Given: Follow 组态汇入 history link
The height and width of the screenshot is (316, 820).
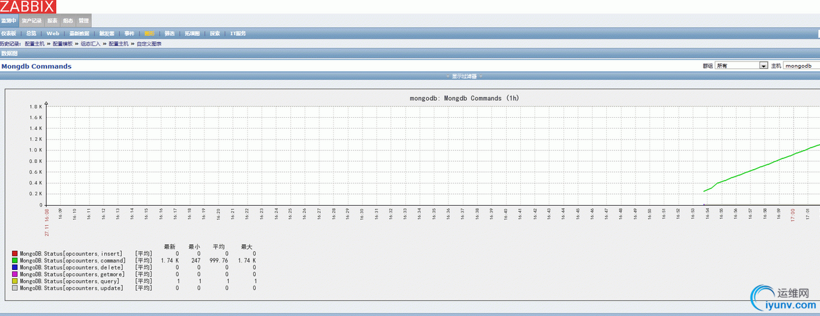Looking at the screenshot, I should tap(91, 43).
